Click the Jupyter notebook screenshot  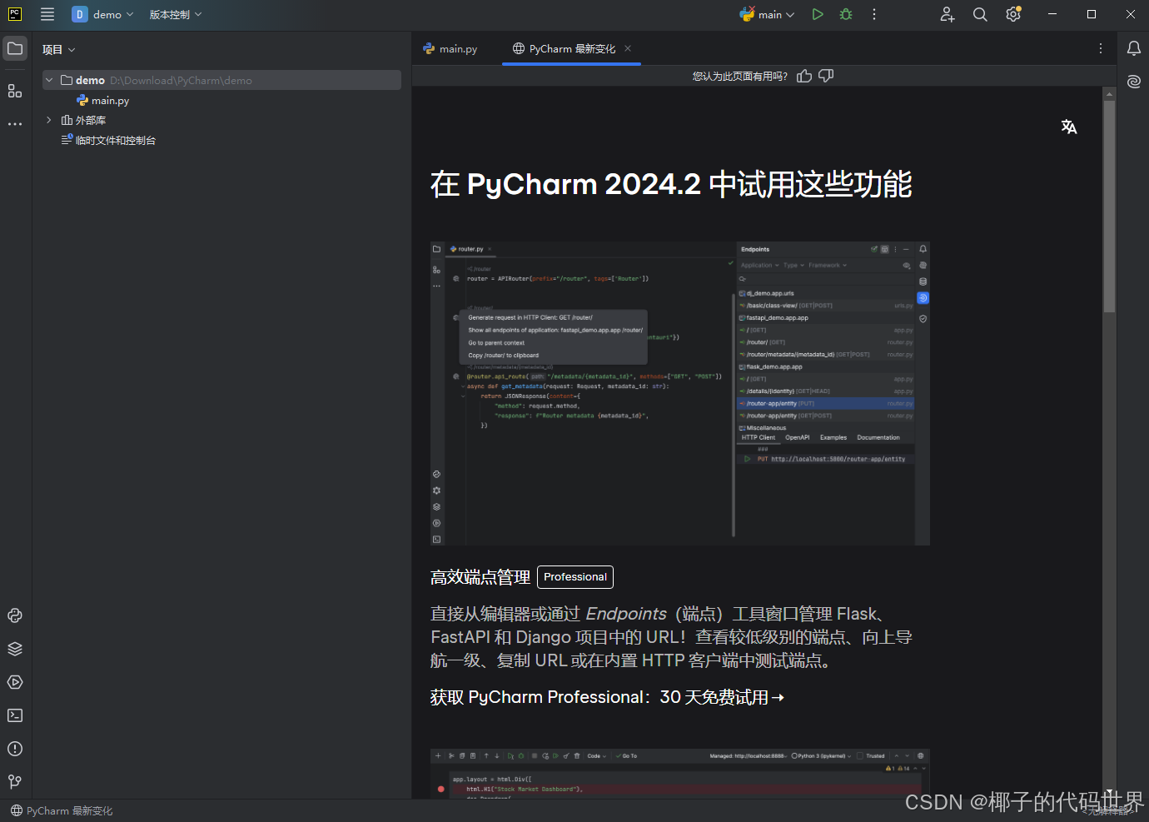tap(680, 774)
